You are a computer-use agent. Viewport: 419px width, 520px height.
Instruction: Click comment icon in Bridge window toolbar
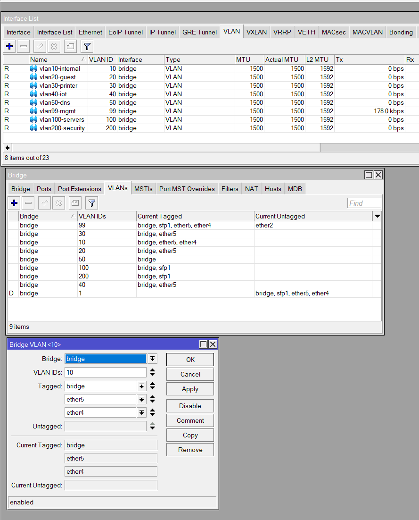tap(75, 203)
